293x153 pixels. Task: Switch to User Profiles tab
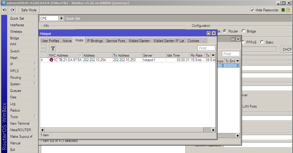(50, 41)
